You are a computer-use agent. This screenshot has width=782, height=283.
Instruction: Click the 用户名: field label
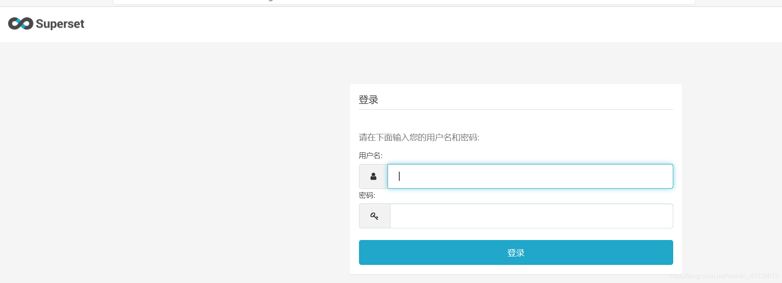[x=370, y=156]
